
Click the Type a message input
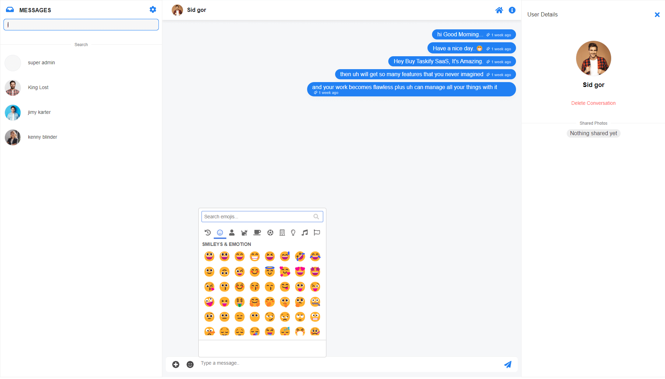click(350, 363)
